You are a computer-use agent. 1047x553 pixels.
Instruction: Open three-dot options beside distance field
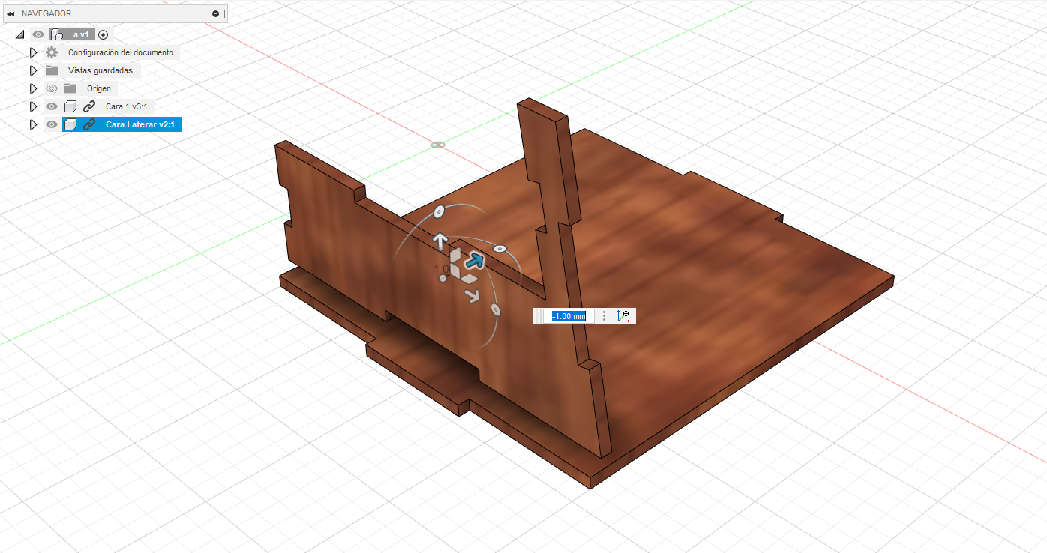point(604,316)
